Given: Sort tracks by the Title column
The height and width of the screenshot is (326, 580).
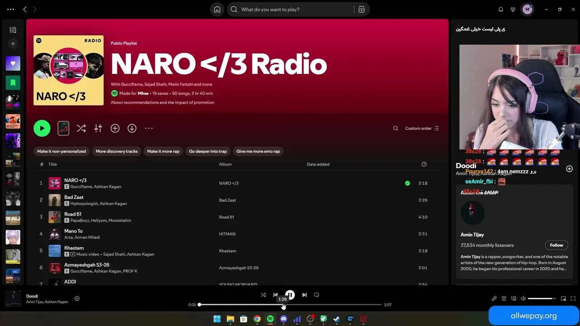Looking at the screenshot, I should (x=53, y=164).
